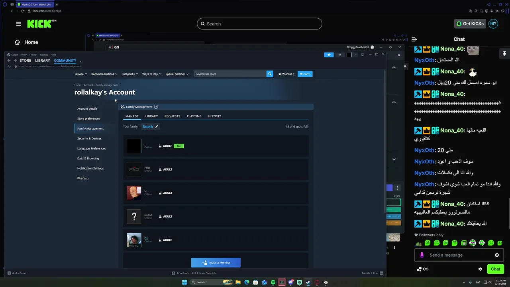Open the emoji picker in message box
Screen dimensions: 510x287
[497, 255]
